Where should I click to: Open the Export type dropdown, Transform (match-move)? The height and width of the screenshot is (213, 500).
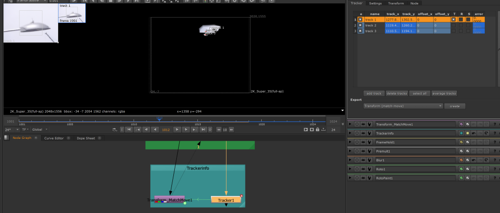tap(403, 106)
